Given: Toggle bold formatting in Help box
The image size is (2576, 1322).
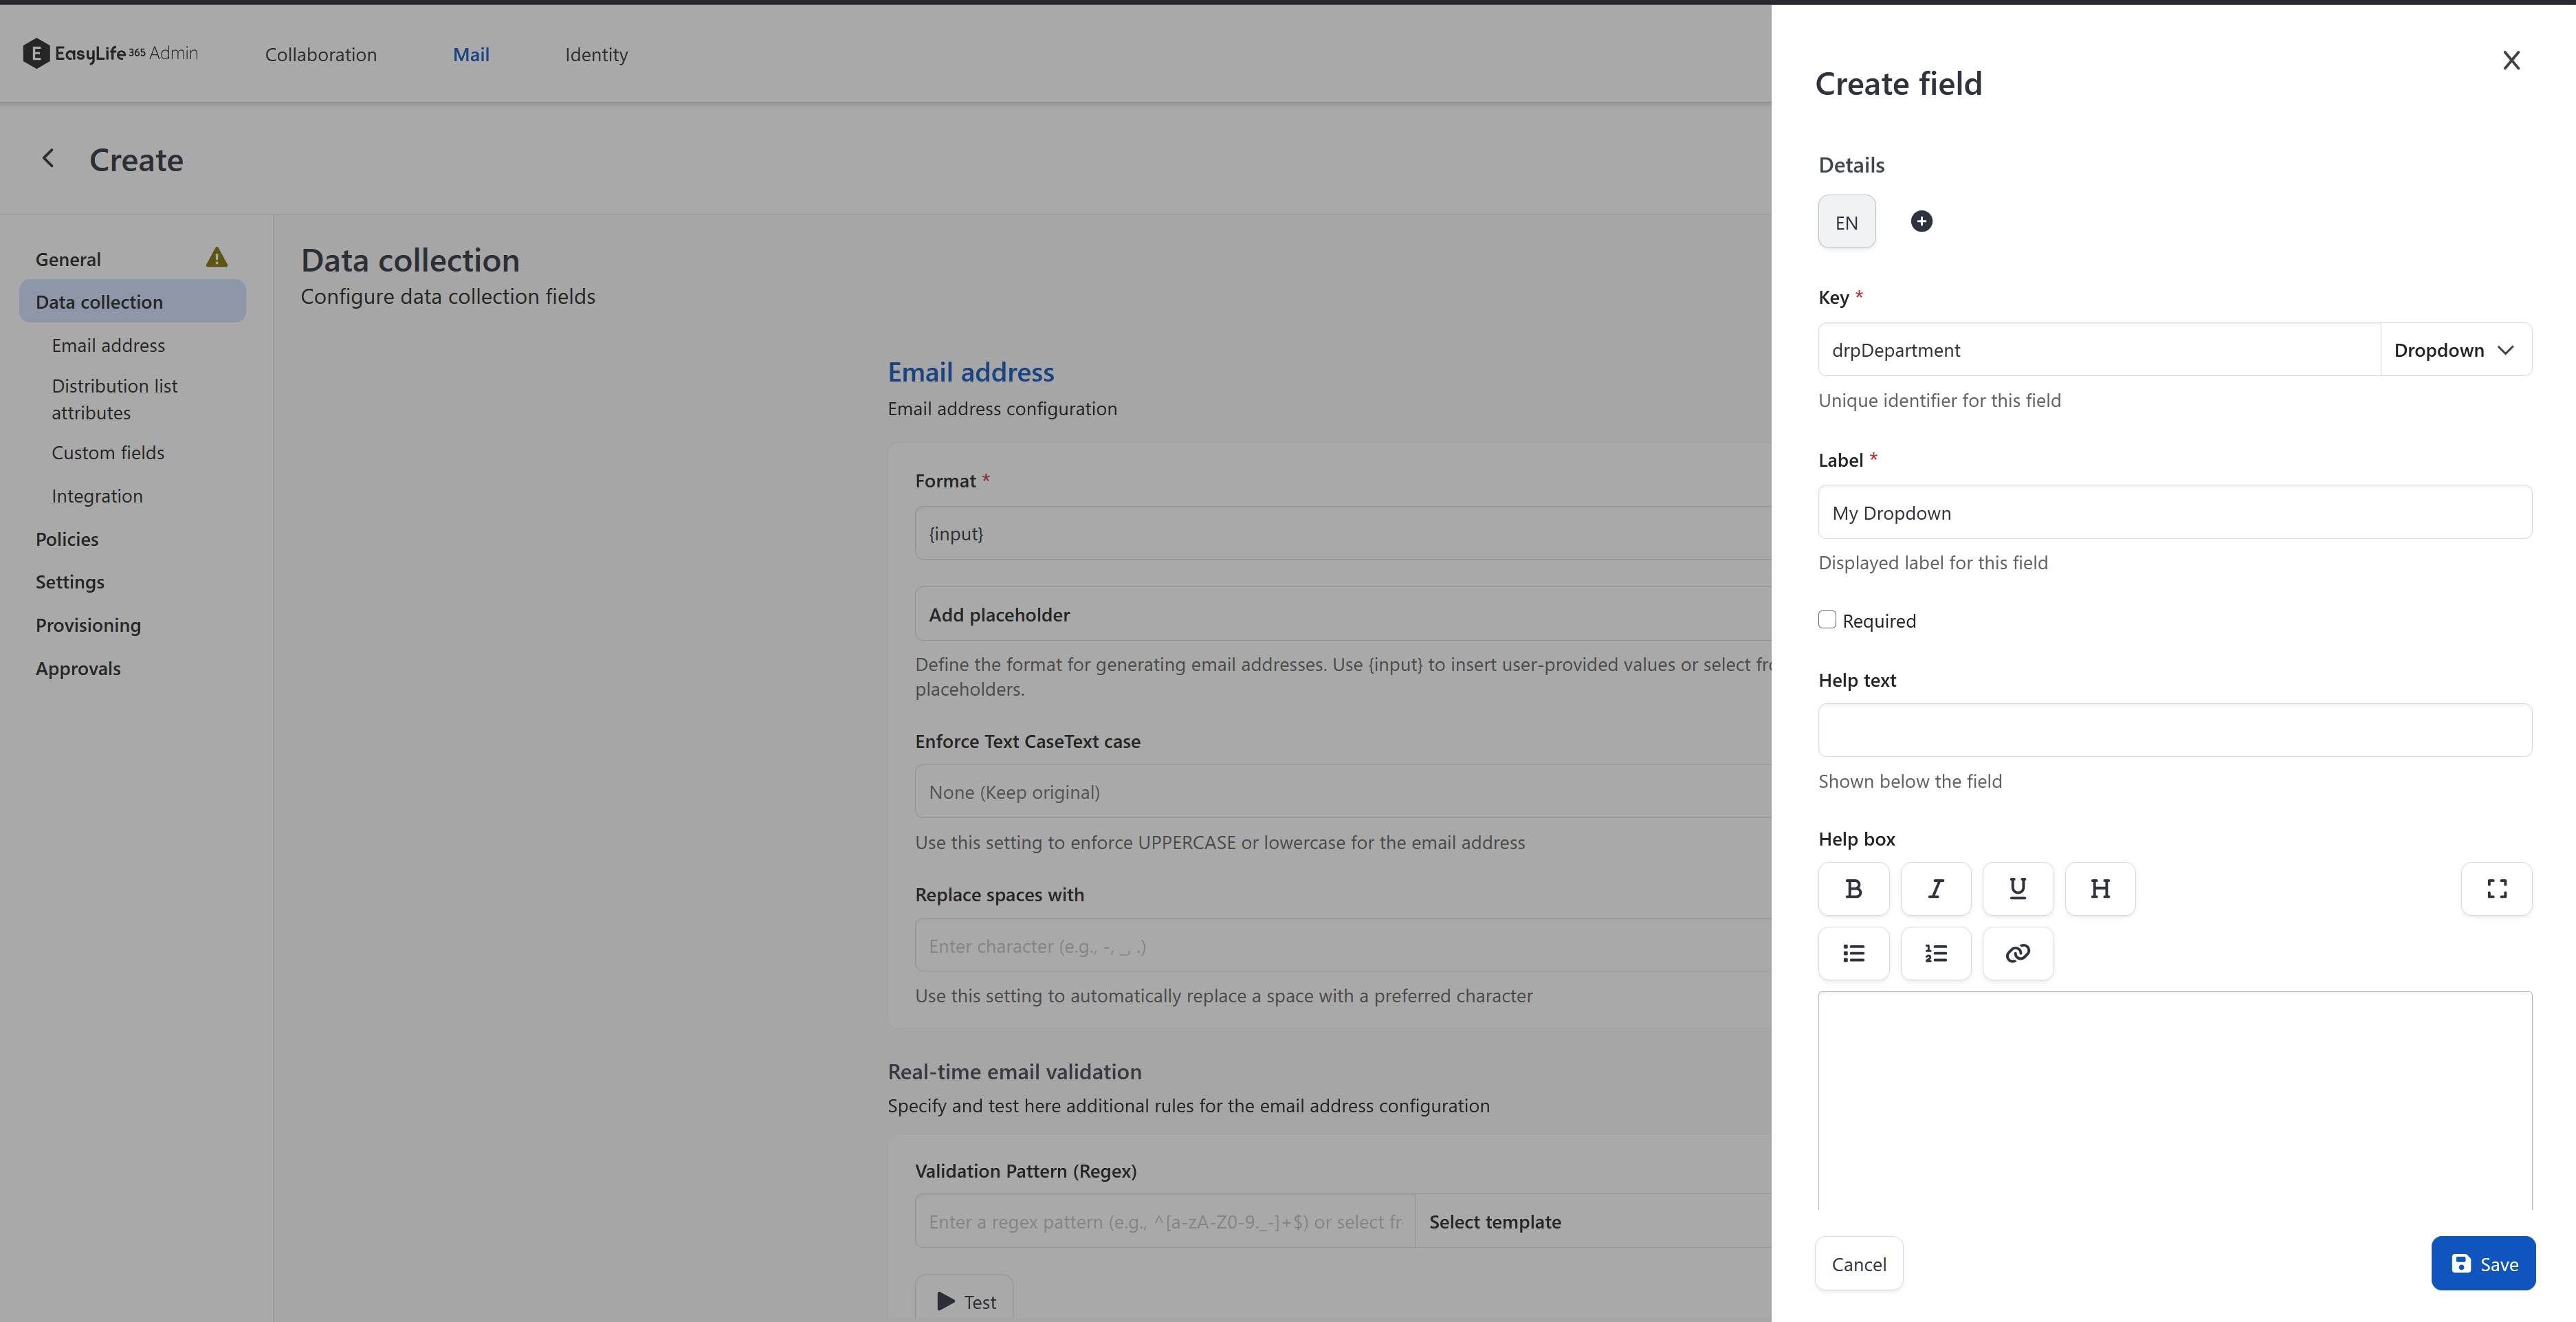Looking at the screenshot, I should pos(1853,888).
